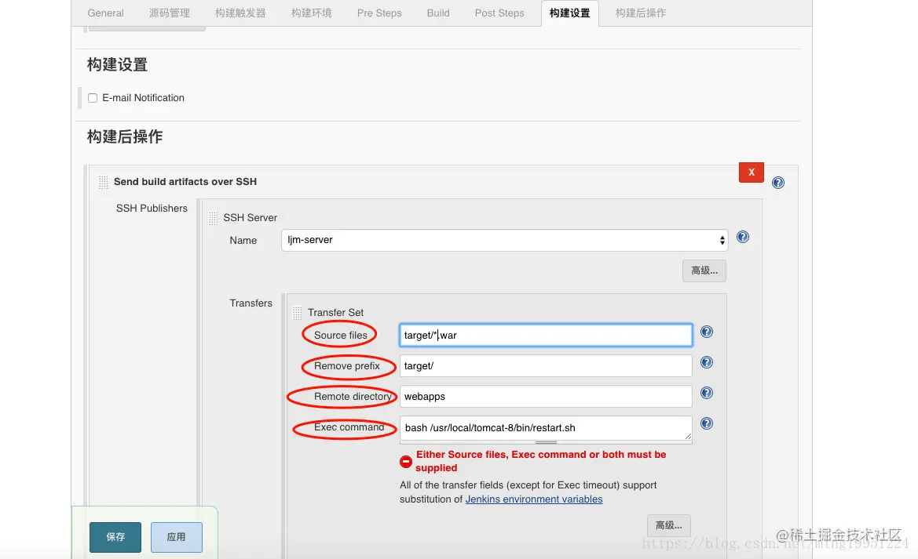Click the 保存 save button
The width and height of the screenshot is (918, 559).
coord(115,537)
